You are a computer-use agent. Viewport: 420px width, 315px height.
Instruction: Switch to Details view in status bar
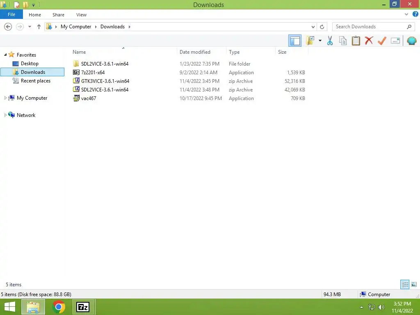[x=405, y=284]
